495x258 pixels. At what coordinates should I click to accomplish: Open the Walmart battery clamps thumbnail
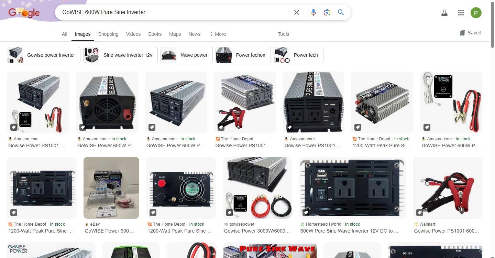(448, 188)
